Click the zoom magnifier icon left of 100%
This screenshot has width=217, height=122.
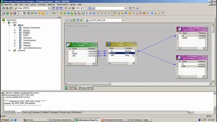click(x=73, y=8)
